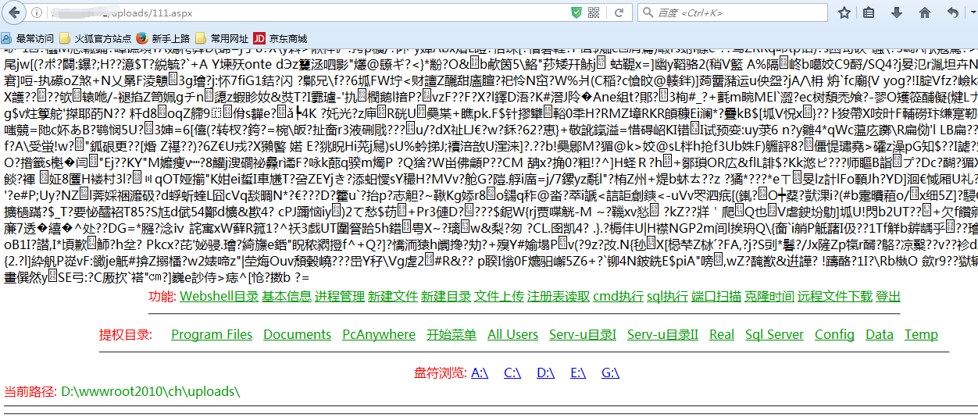Browse drive A:\
The width and height of the screenshot is (978, 417).
[480, 372]
